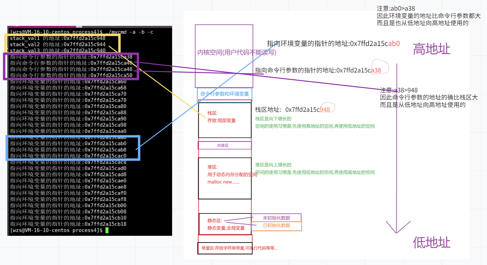Click terminal line with address 0x7ffd2a15ca50
This screenshot has width=487, height=265.
click(71, 75)
